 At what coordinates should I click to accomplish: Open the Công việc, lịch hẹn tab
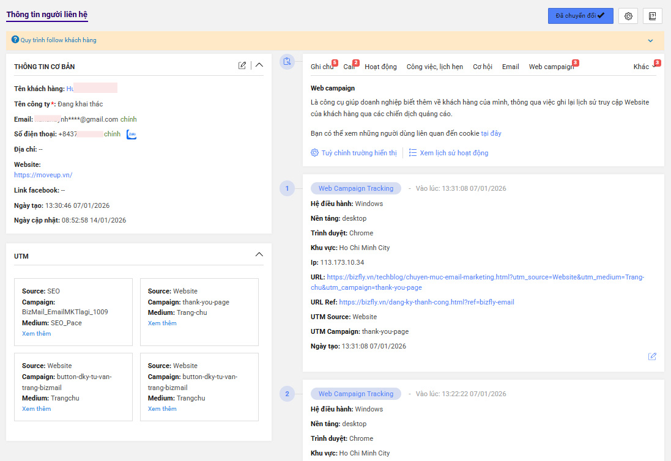coord(434,67)
